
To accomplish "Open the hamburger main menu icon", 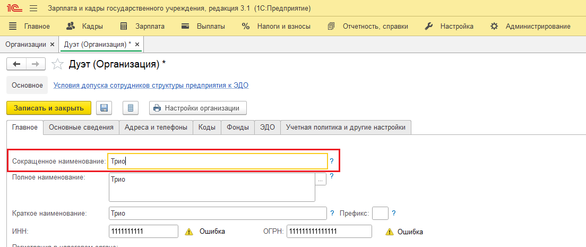I will (x=33, y=8).
